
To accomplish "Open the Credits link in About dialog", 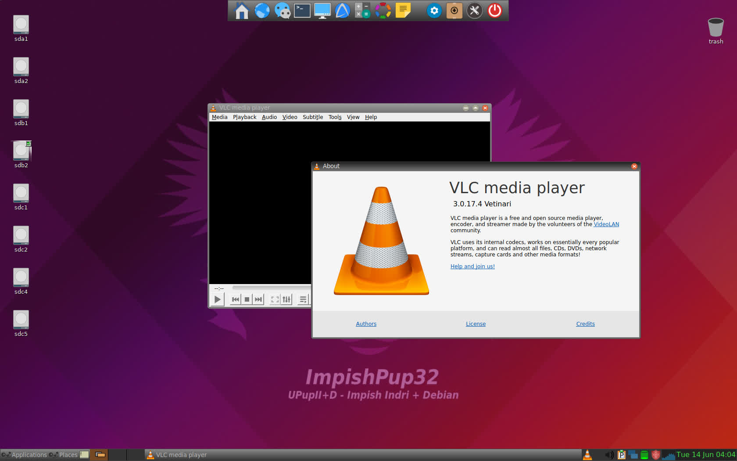I will coord(586,324).
